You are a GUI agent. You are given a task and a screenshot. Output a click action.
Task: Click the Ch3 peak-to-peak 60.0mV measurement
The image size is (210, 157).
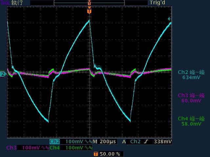point(191,98)
